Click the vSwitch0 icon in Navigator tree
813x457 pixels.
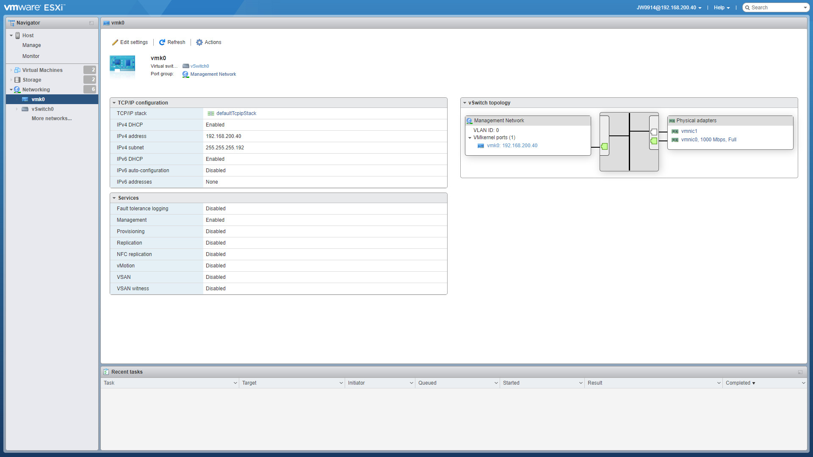coord(25,109)
